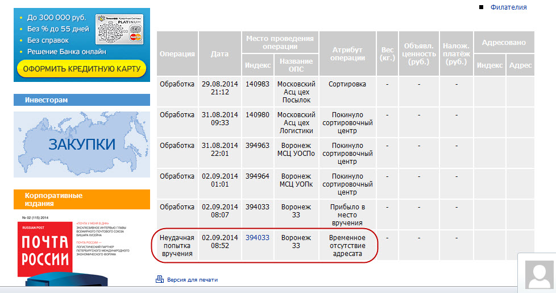Screen dimensions: 556x293
Task: Select the Инвесторам section header
Action: click(x=82, y=100)
